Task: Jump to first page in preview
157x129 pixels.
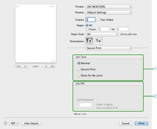Action: 18,66
